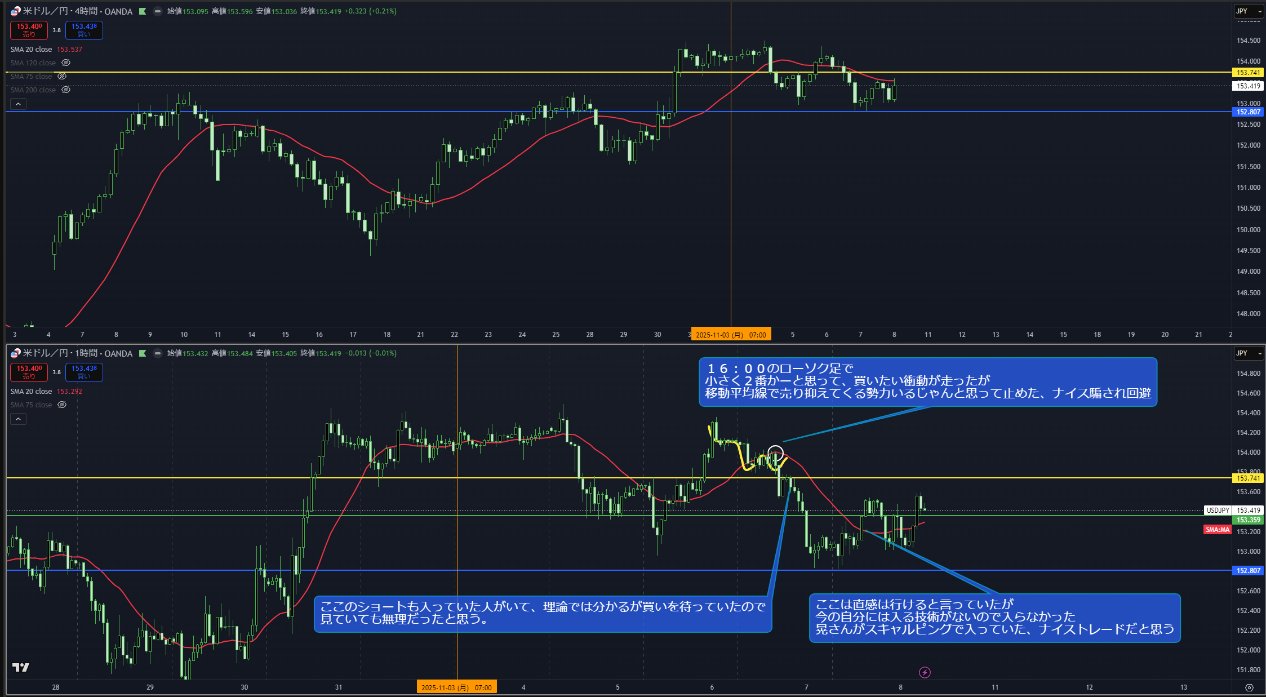
Task: Click the 16:00 candlestick annotation text box
Action: point(927,381)
